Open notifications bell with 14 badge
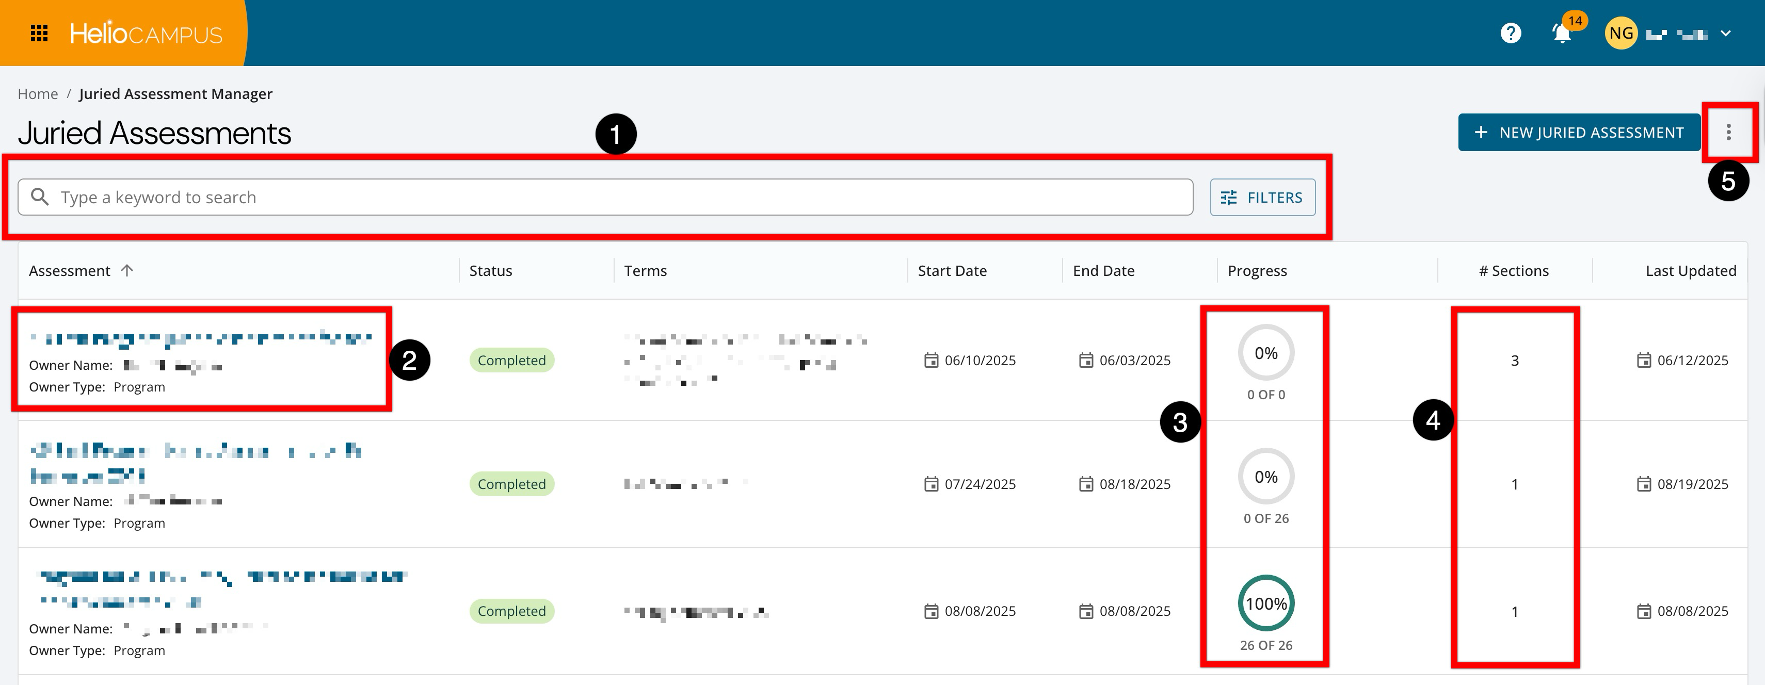 1562,33
